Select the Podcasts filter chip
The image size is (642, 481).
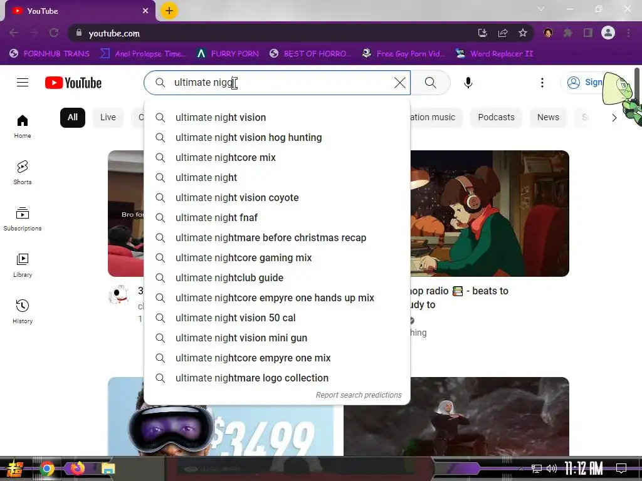[496, 117]
